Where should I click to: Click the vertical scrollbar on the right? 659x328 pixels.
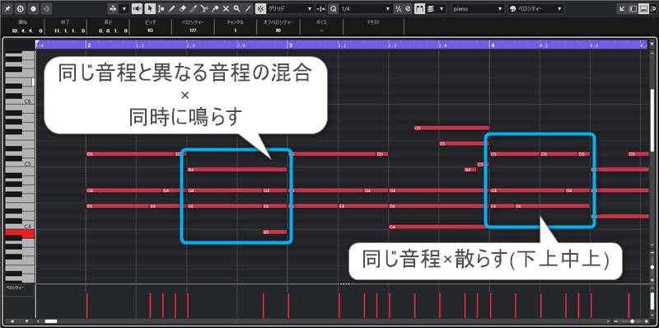click(x=652, y=119)
